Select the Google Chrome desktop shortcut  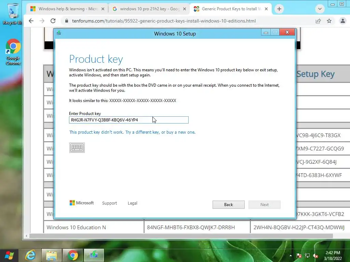[x=13, y=52]
